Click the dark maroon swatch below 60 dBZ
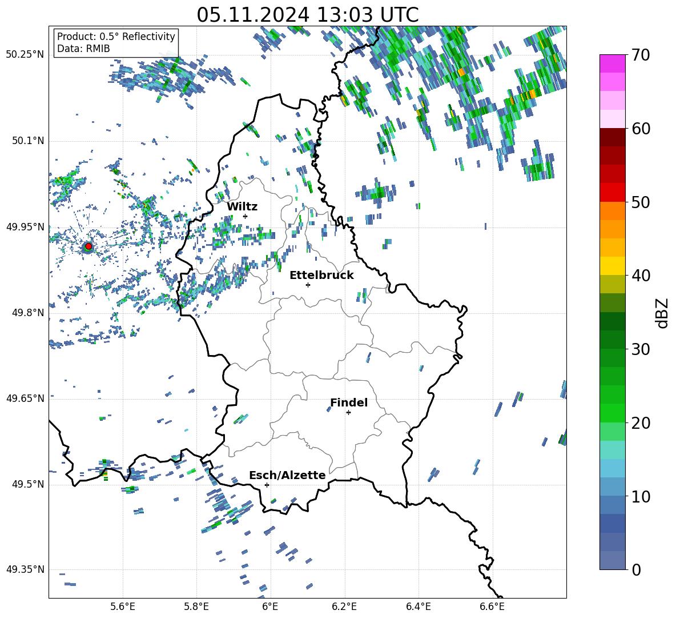 point(612,137)
